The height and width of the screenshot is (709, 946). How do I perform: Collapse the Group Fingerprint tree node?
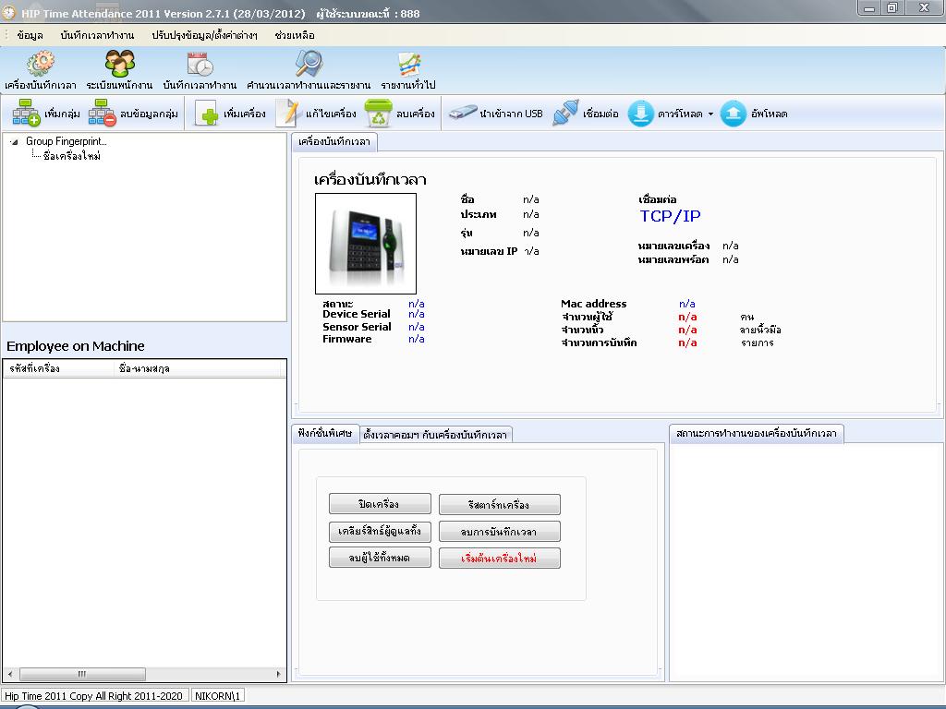coord(14,142)
